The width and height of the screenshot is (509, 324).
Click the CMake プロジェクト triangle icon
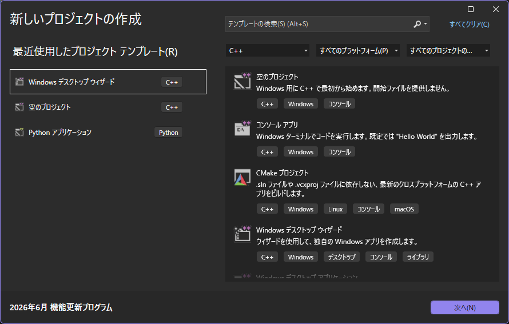pyautogui.click(x=242, y=177)
